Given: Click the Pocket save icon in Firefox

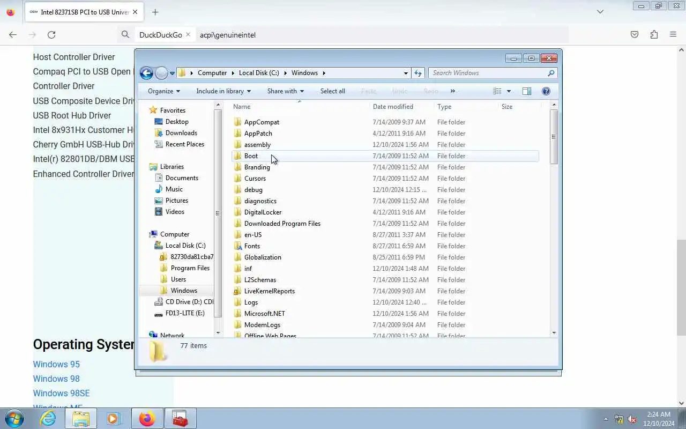Looking at the screenshot, I should coord(635,34).
